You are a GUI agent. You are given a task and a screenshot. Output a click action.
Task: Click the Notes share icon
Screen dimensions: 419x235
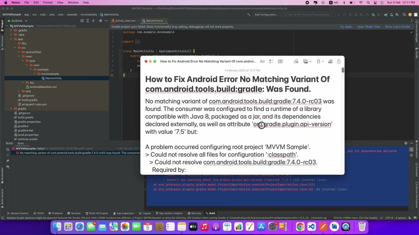339,61
